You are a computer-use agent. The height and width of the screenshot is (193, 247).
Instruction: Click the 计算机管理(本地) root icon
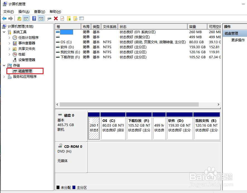point(4,26)
